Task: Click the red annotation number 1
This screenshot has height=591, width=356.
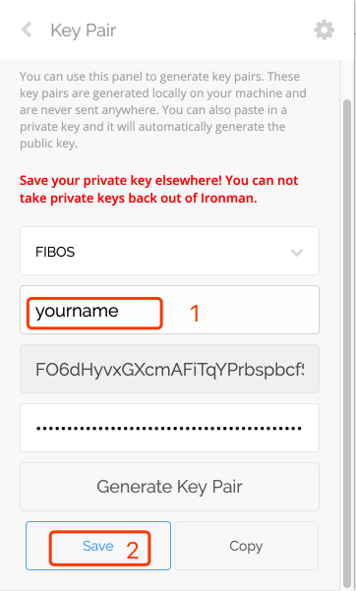Action: pyautogui.click(x=195, y=314)
